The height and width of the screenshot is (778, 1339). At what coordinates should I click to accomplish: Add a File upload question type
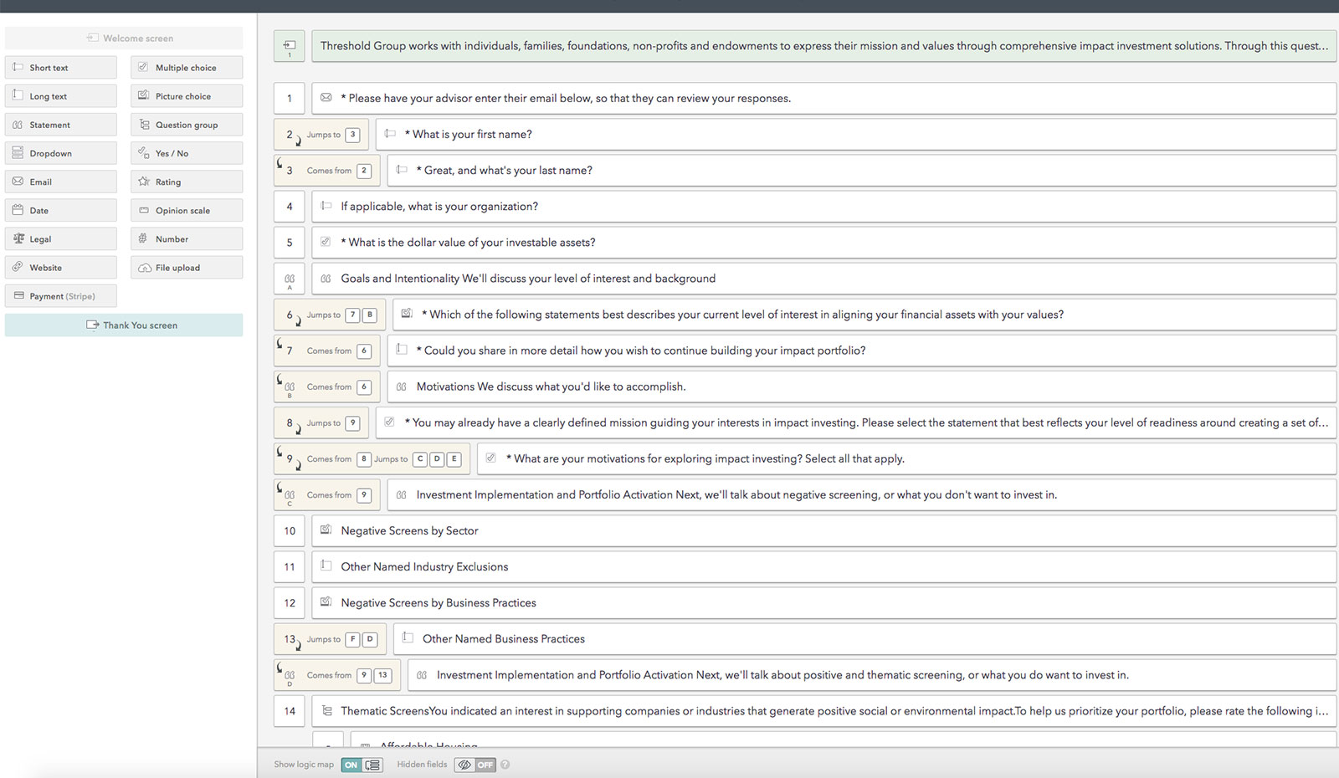(x=187, y=267)
